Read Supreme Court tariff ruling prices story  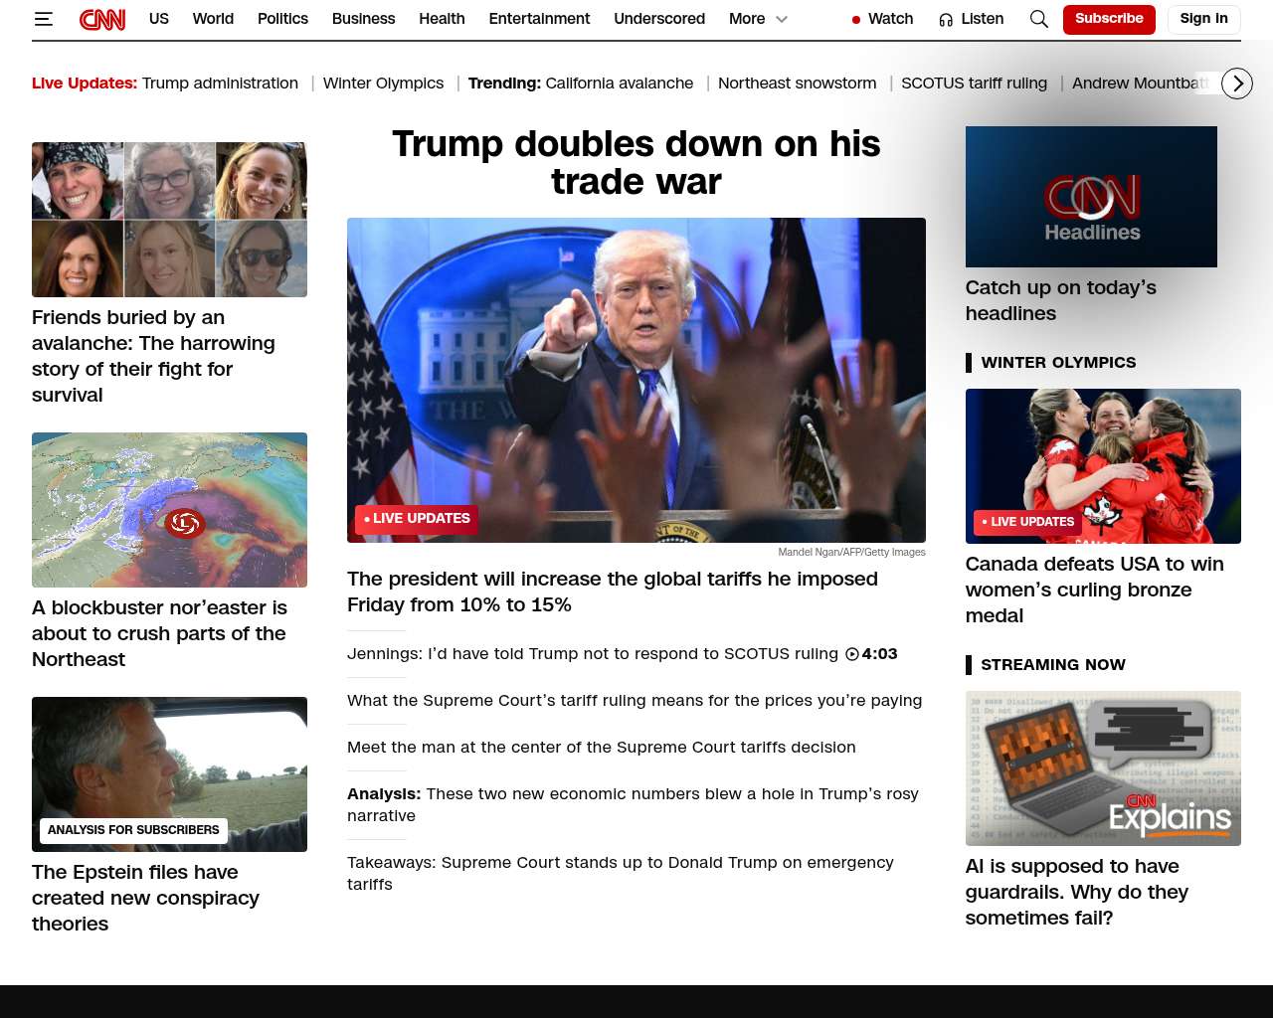(635, 701)
